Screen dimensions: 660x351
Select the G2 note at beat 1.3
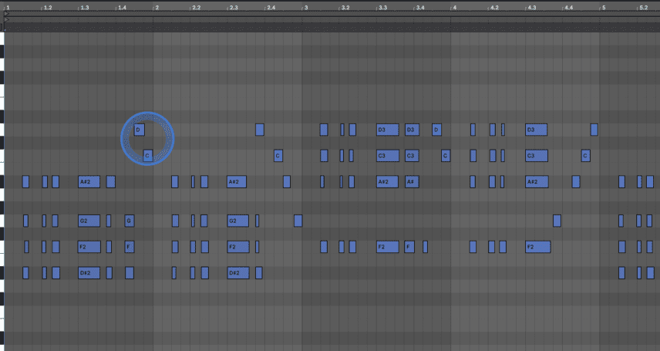tap(89, 221)
